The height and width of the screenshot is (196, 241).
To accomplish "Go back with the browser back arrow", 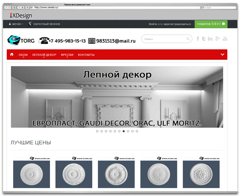I will [6, 8].
